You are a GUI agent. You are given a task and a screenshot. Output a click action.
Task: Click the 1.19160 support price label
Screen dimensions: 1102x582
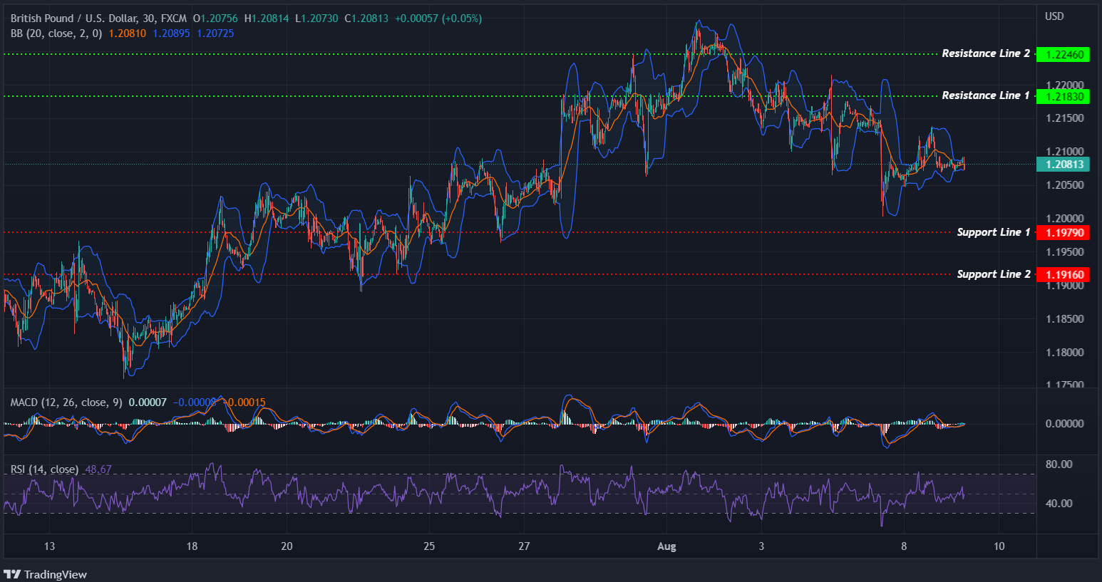point(1064,274)
